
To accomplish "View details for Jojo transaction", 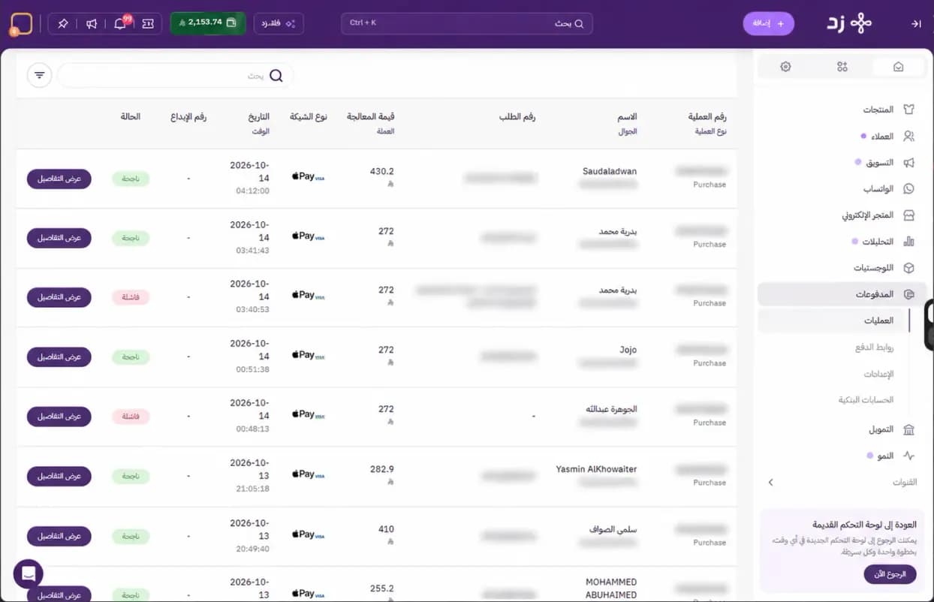I will pyautogui.click(x=59, y=357).
